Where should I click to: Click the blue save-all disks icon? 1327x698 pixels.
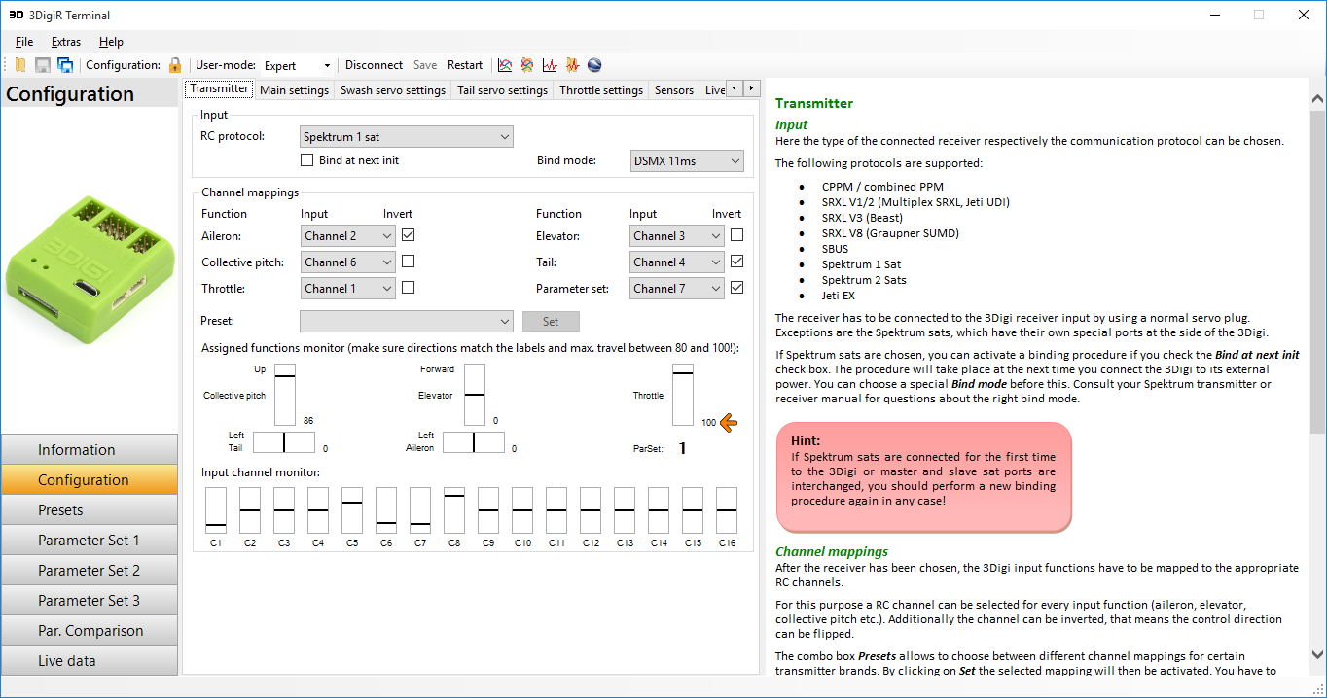coord(65,65)
